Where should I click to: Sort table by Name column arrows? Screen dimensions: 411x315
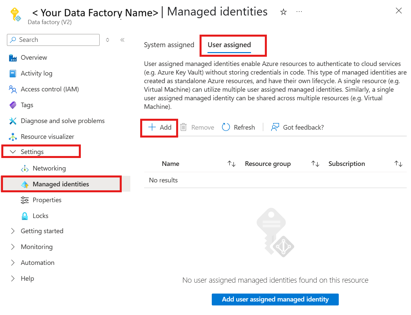point(232,164)
